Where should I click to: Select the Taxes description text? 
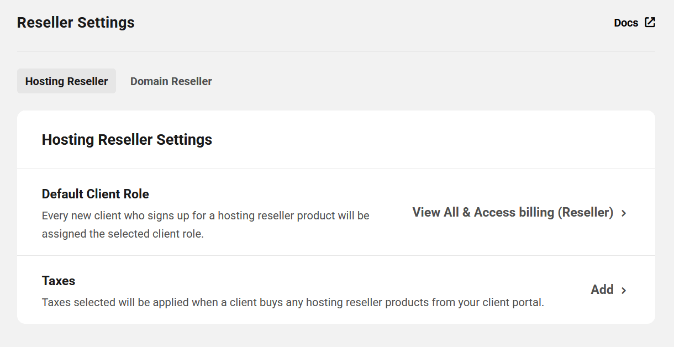[x=293, y=302]
